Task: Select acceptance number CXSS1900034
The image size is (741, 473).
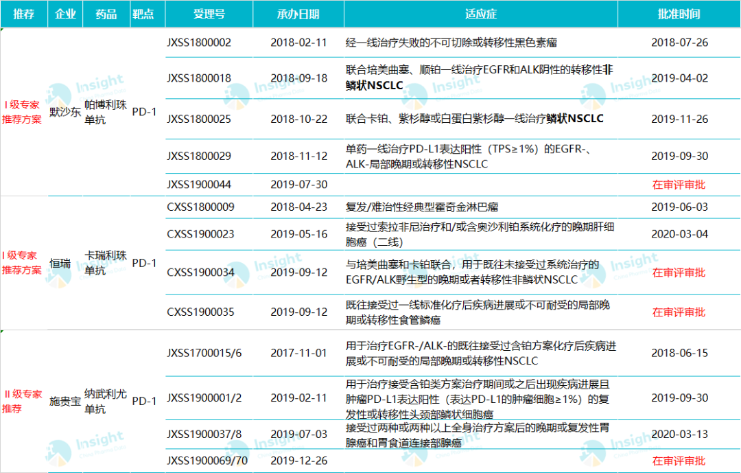Action: [x=200, y=273]
